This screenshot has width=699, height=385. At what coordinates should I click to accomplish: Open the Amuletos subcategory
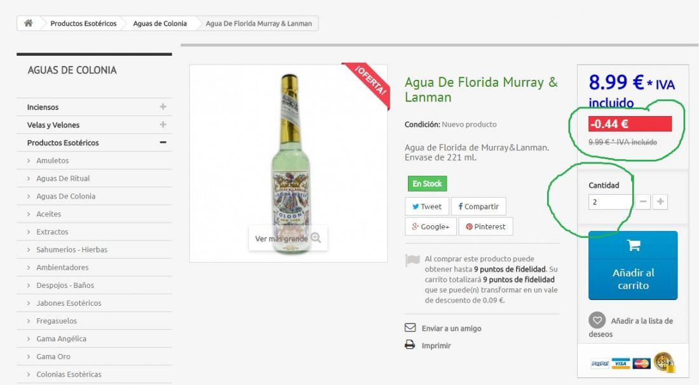coord(53,160)
